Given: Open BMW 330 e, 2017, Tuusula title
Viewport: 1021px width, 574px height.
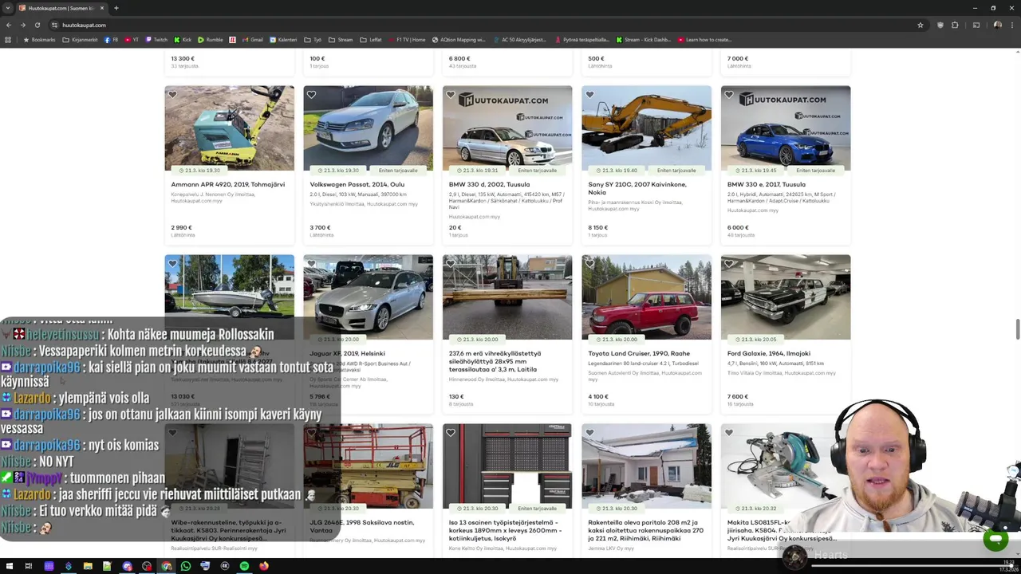Looking at the screenshot, I should point(766,184).
